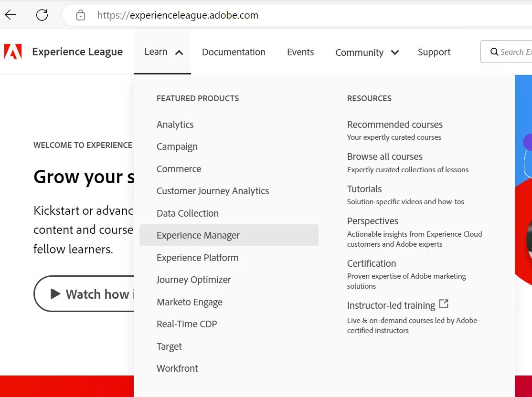Click the Experience League home title

77,52
